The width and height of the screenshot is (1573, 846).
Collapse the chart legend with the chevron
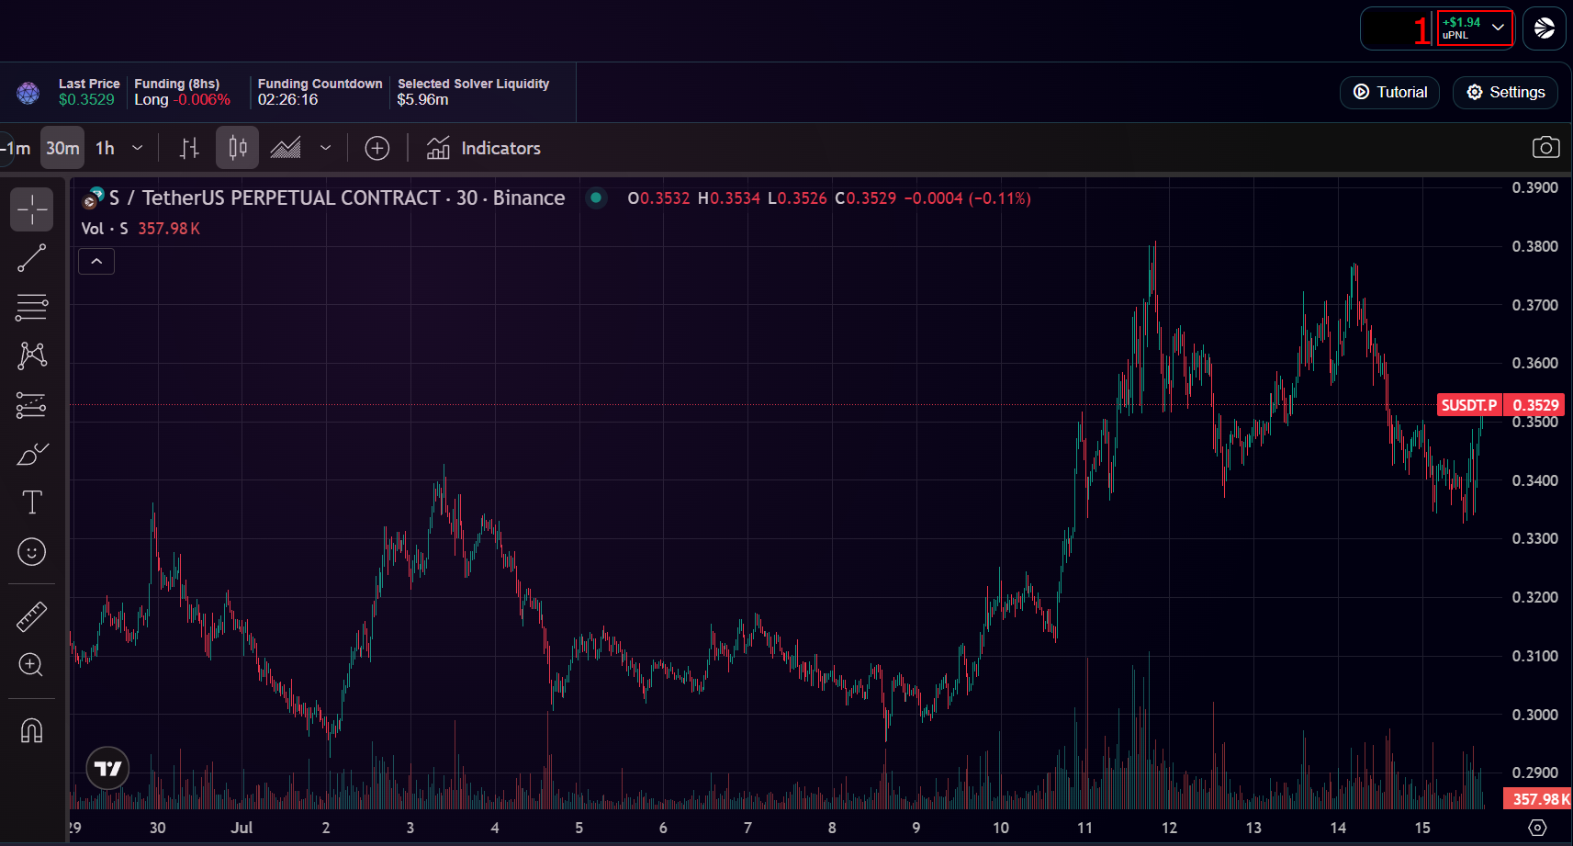click(x=96, y=261)
